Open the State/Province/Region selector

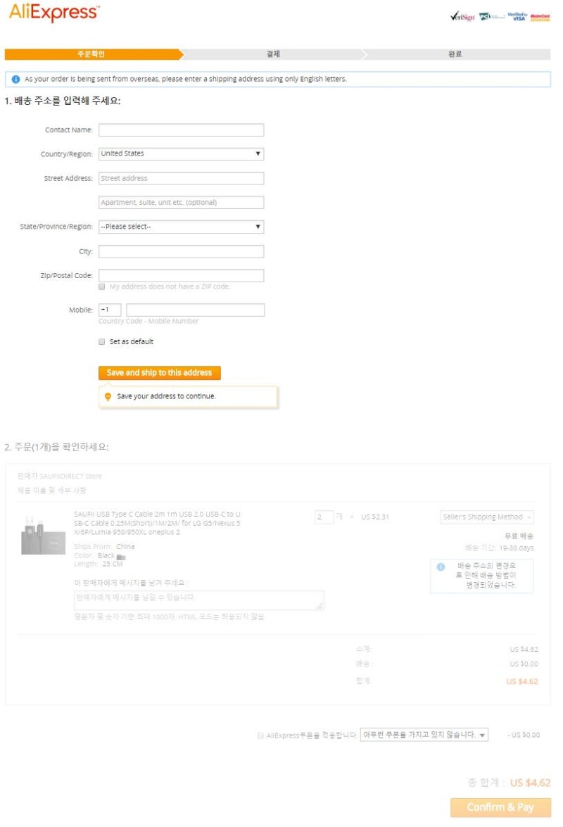[x=181, y=226]
